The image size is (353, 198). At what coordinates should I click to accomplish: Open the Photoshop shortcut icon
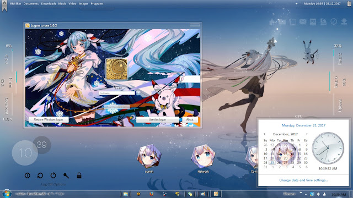[x=313, y=22]
